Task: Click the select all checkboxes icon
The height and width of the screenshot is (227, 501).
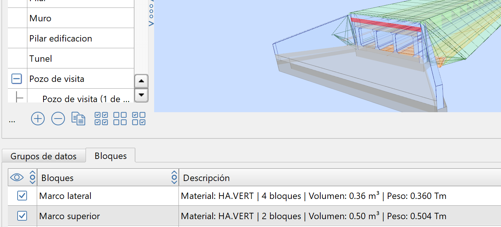Action: (101, 119)
